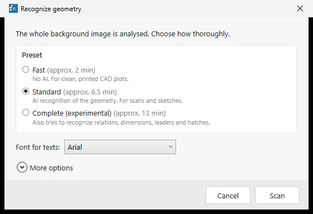Viewport: 313px width, 214px height.
Task: Click the 'AI recognition of the geometry' description
Action: [x=107, y=101]
